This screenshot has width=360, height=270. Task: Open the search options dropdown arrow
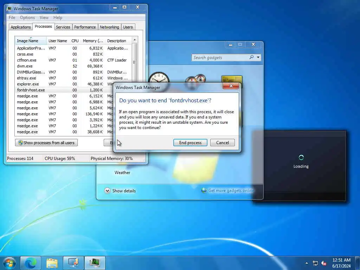tap(258, 57)
